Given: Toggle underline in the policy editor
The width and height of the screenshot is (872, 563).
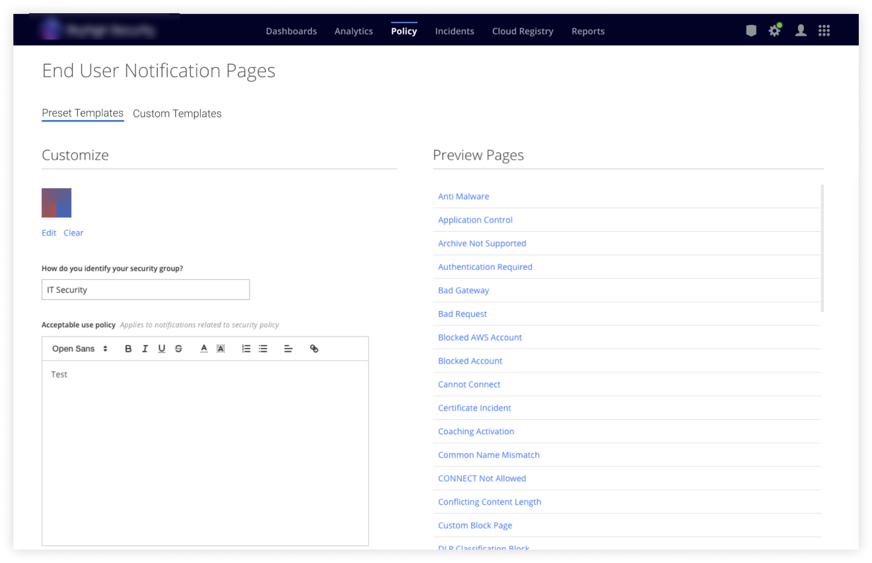Looking at the screenshot, I should 161,348.
